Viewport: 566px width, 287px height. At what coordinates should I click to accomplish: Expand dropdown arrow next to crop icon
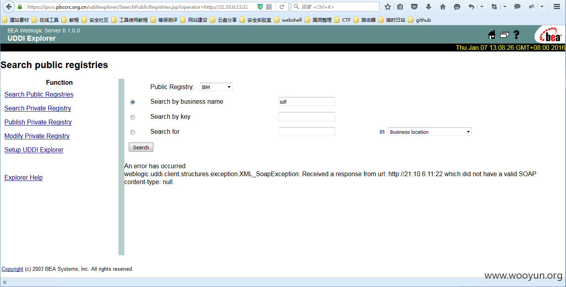point(505,7)
